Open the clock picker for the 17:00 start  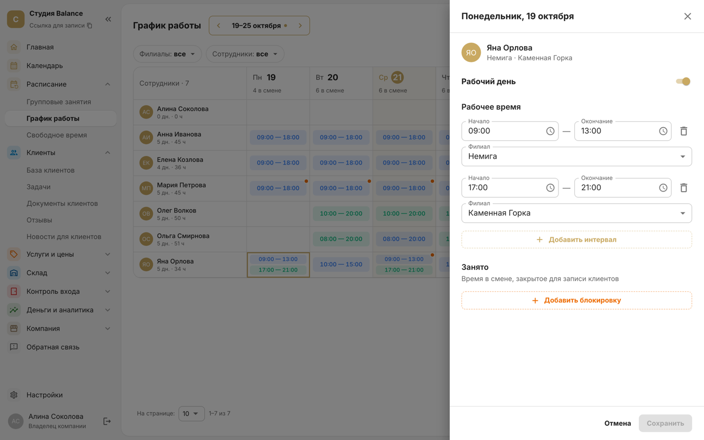(x=550, y=188)
